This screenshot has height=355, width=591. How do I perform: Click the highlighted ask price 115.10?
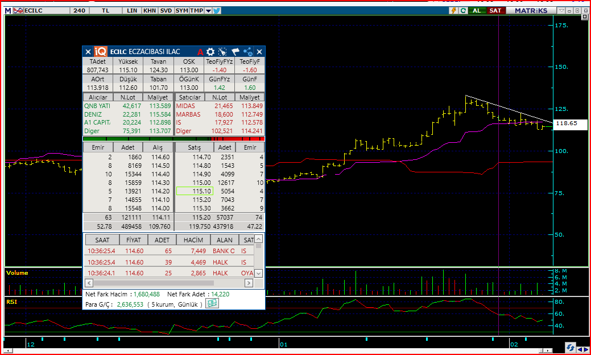click(x=195, y=191)
